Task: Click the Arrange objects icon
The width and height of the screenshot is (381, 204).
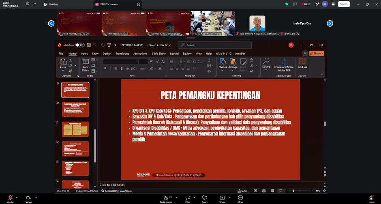Action: click(233, 62)
